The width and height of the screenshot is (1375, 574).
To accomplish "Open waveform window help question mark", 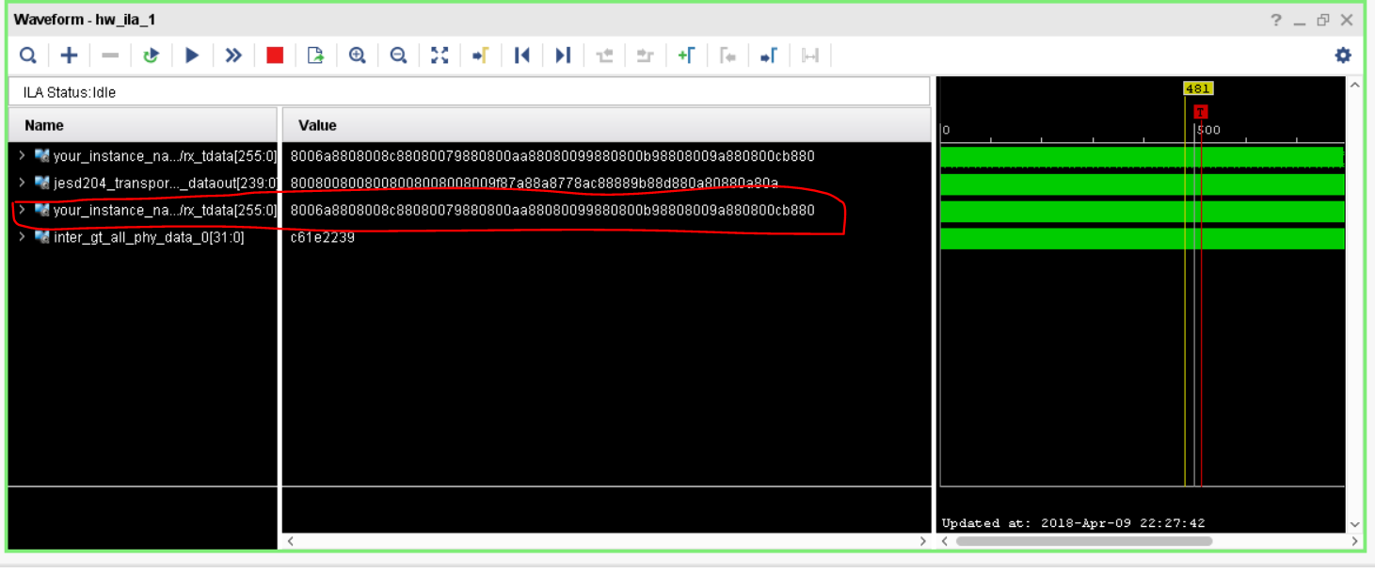I will point(1276,20).
